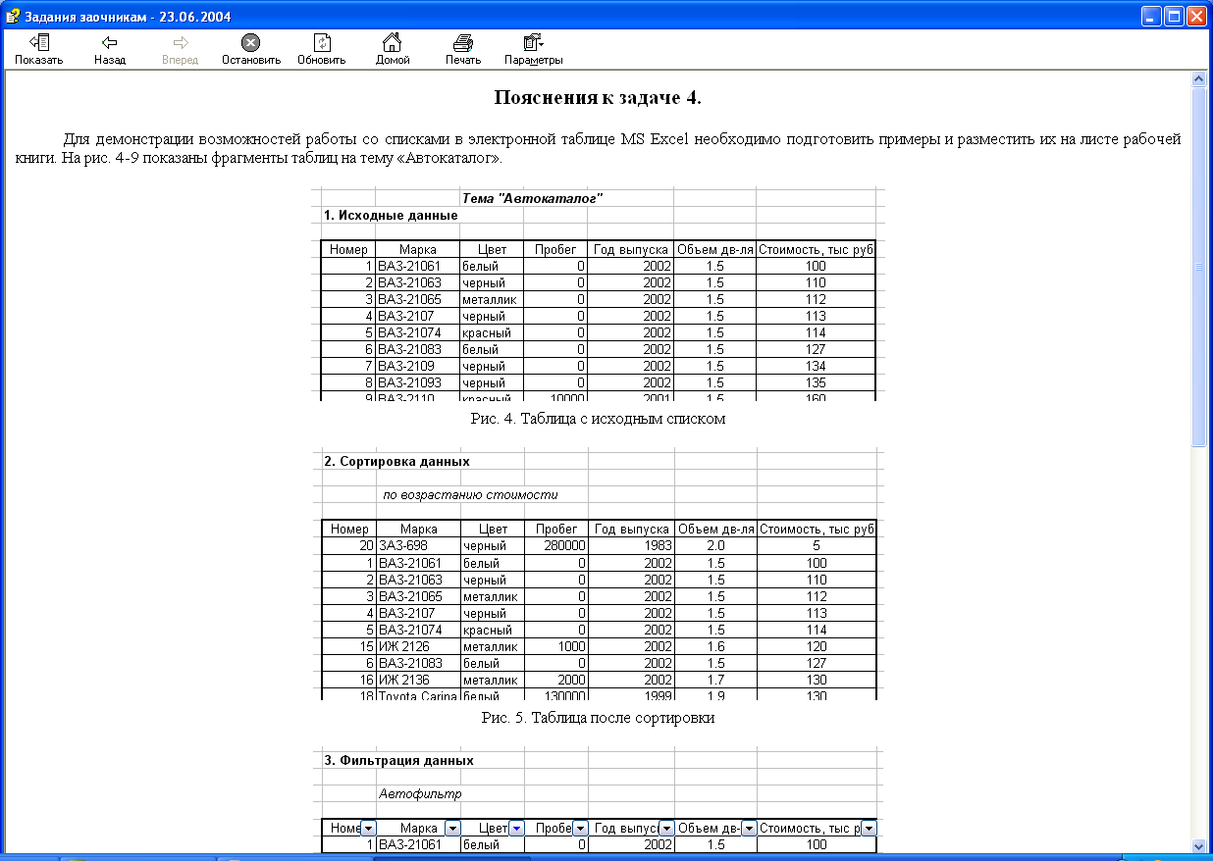This screenshot has height=861, width=1213.
Task: Click the caption "Рис. 4. Таблица с исходным списком"
Action: coord(598,419)
